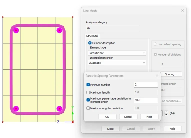
Task: Select the bottom-right rebar circle
Action: tap(59, 108)
